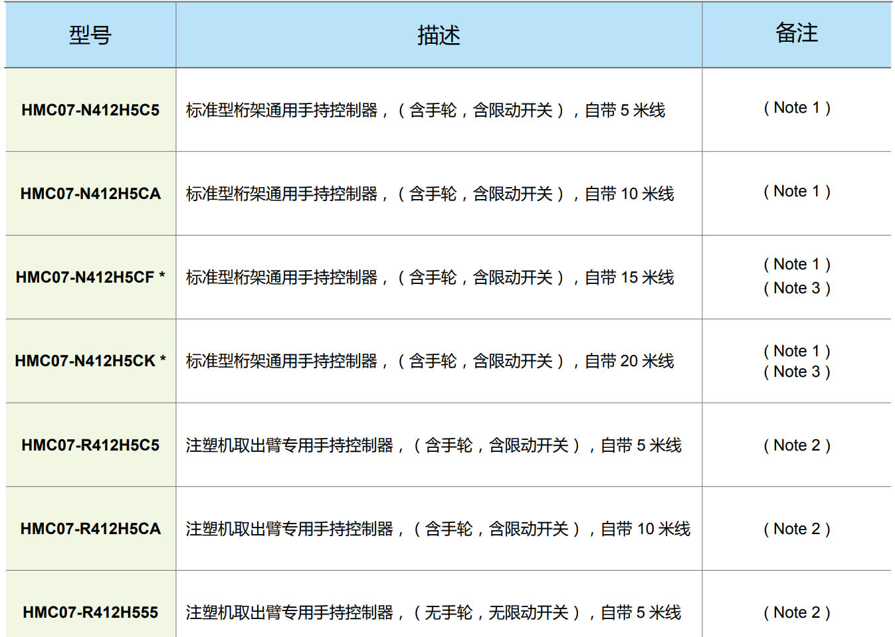This screenshot has height=637, width=895.
Task: Select model HMC07-N412H5CA
Action: pos(90,194)
